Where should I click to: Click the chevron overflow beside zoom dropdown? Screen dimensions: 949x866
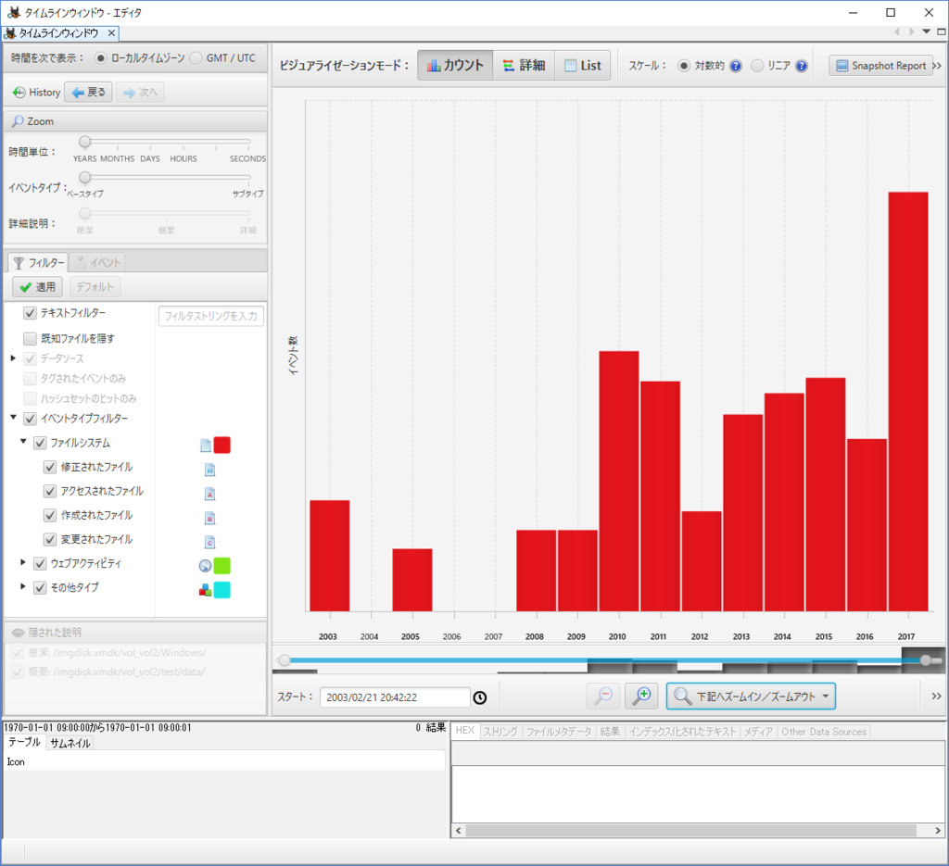point(936,697)
